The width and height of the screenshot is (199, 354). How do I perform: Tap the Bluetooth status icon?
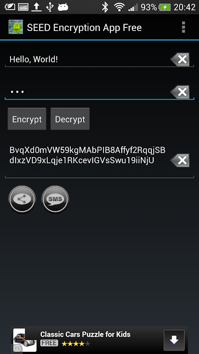[105, 7]
